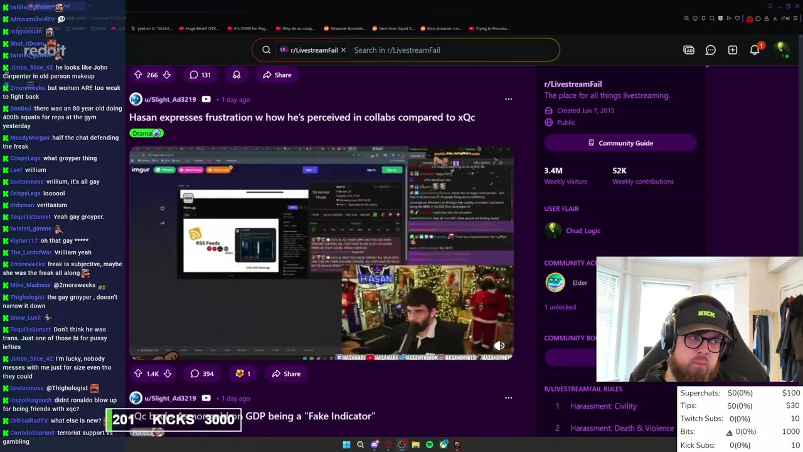The width and height of the screenshot is (803, 452).
Task: Switch to the Kick streamer run tab
Action: pos(440,28)
